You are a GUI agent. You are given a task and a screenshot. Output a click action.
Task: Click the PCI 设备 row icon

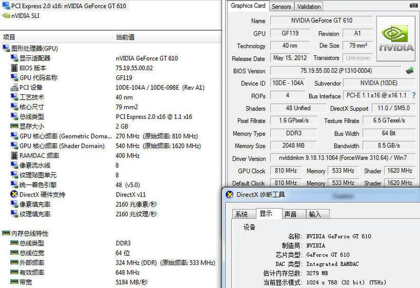pyautogui.click(x=14, y=87)
